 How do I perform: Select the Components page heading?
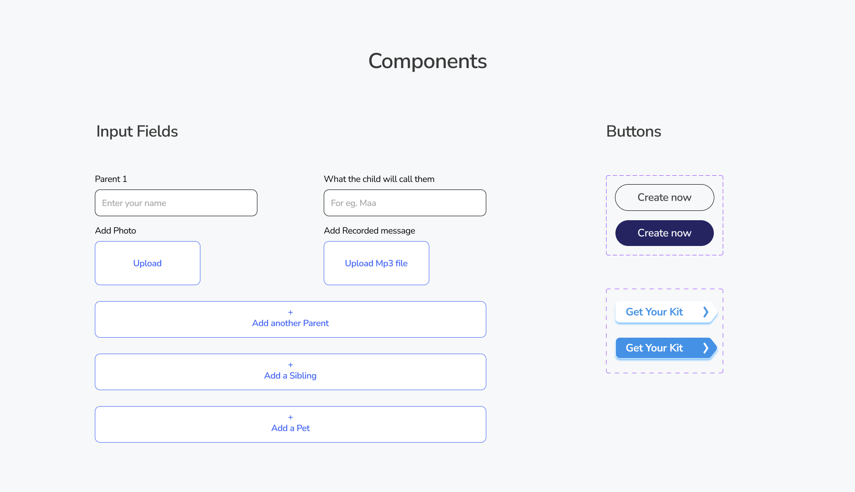427,61
